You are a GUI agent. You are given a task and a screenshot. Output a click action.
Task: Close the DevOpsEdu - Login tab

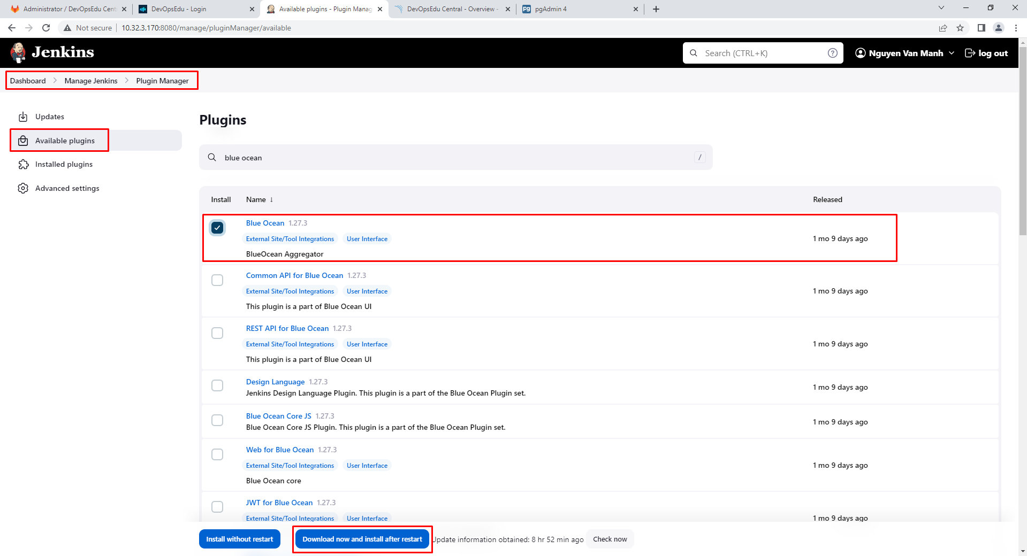(252, 9)
